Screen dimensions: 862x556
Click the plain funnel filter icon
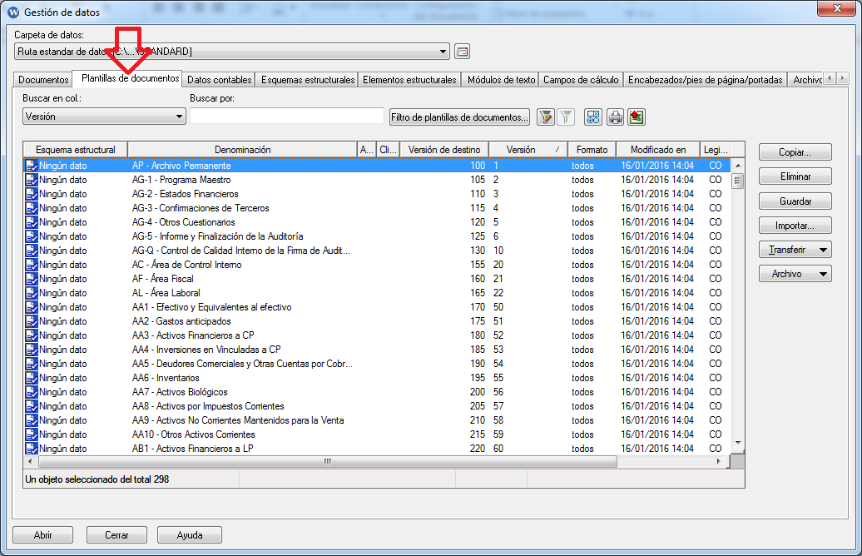pos(566,117)
